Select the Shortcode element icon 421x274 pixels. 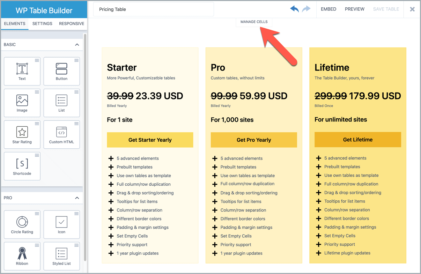tap(22, 164)
